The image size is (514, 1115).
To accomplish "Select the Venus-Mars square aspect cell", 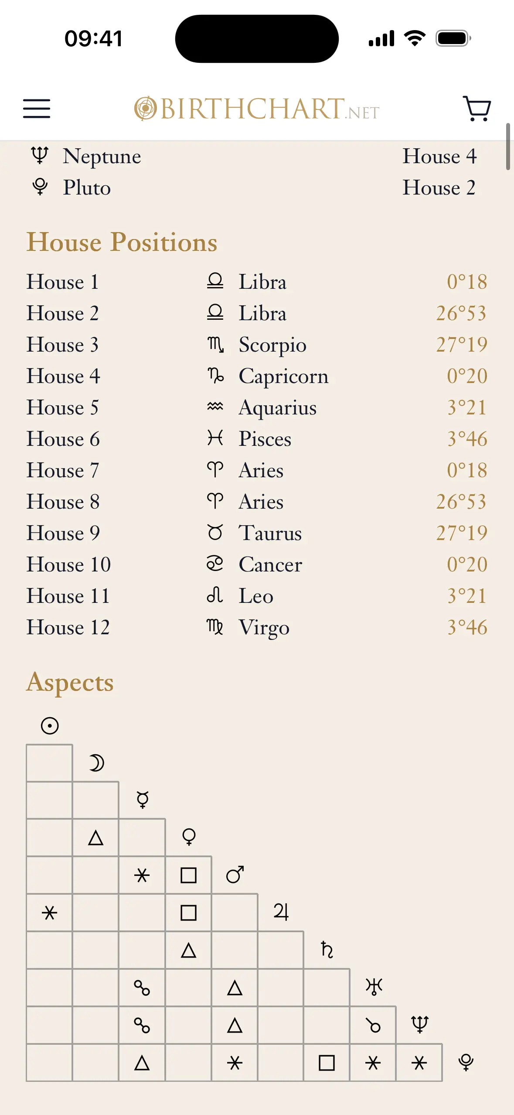I will click(188, 875).
